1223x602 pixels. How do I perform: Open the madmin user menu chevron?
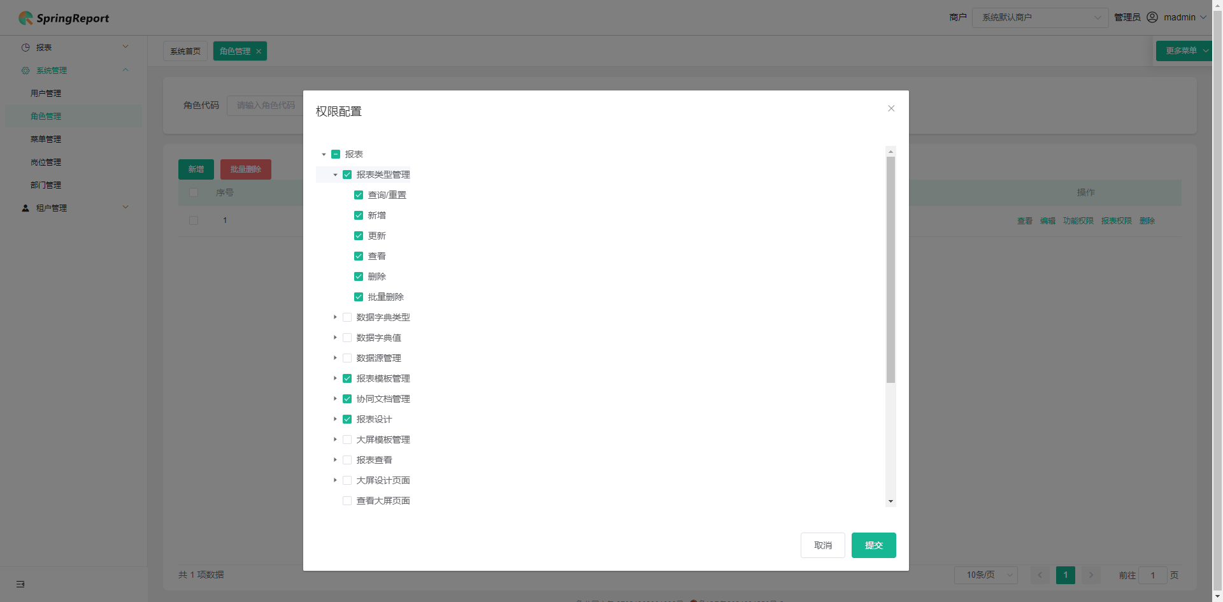1203,17
